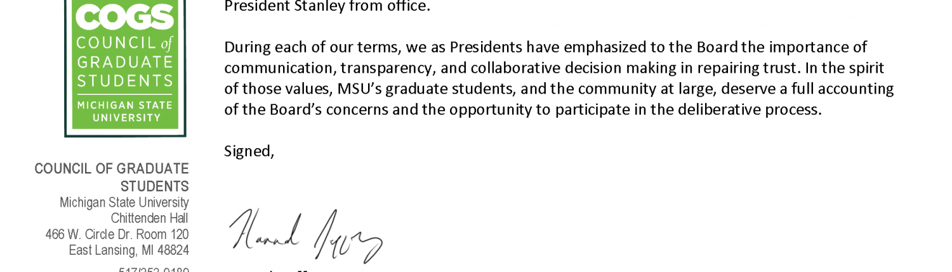Click the line starting 'communication, transparency'
Image resolution: width=952 pixels, height=272 pixels.
tap(554, 68)
